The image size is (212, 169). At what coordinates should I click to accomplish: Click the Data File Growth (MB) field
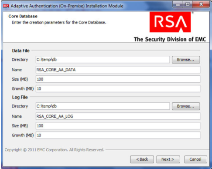tap(118, 88)
